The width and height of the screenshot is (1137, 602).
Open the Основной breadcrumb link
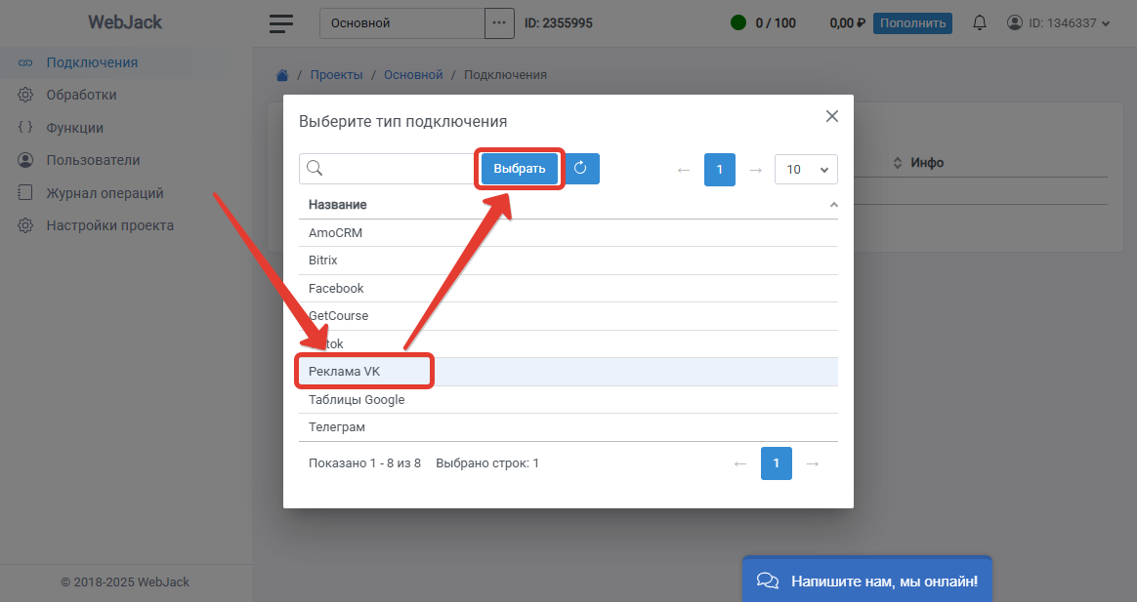point(413,74)
